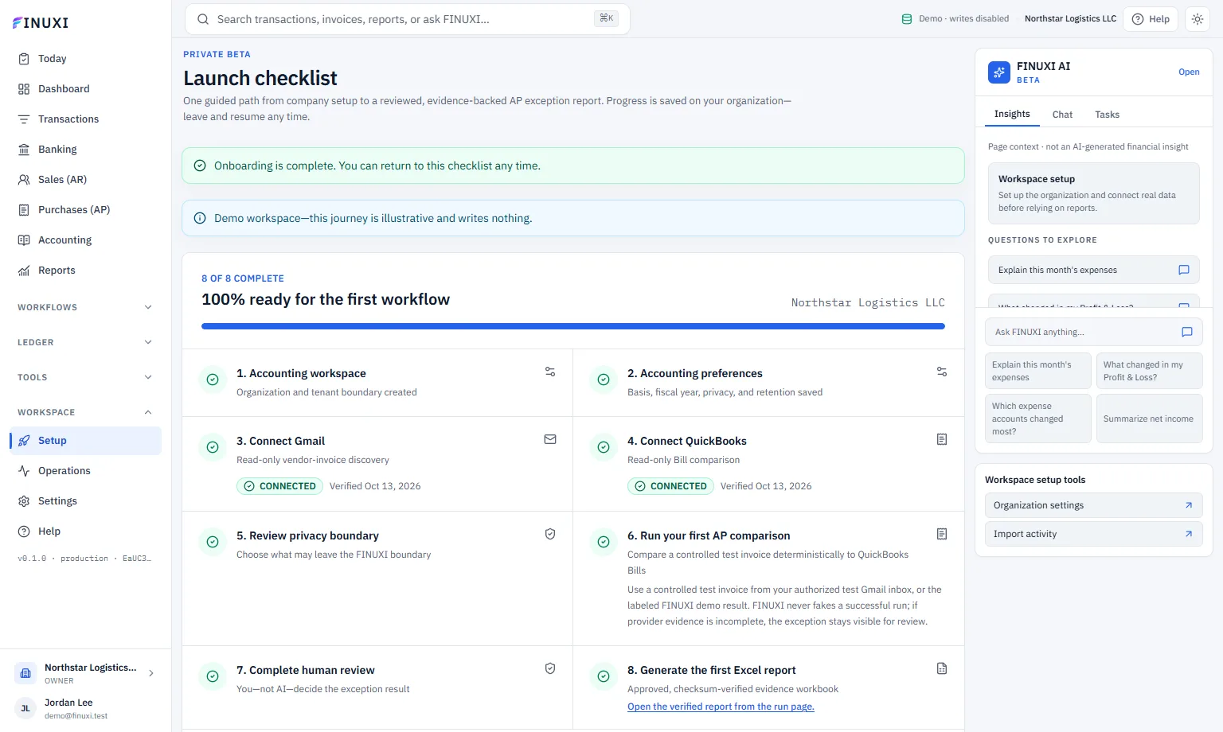This screenshot has width=1223, height=732.
Task: Click the FINUXI AI sparkle logo
Action: click(999, 72)
